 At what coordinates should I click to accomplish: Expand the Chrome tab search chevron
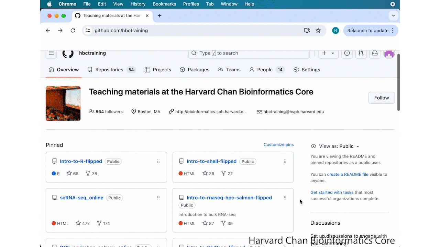click(394, 15)
